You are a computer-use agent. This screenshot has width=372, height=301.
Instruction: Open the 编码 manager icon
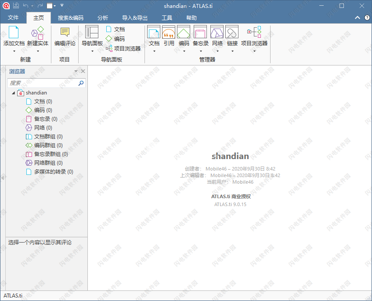click(184, 32)
